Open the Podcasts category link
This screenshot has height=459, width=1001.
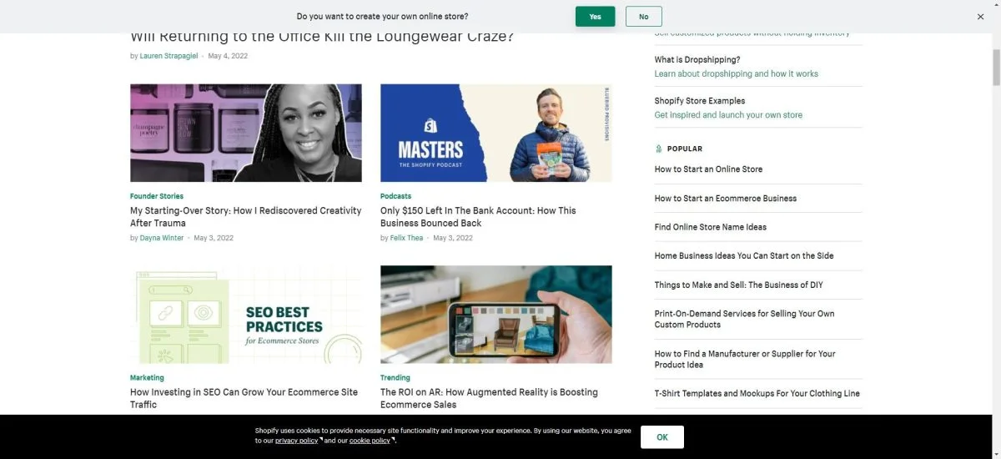point(395,196)
